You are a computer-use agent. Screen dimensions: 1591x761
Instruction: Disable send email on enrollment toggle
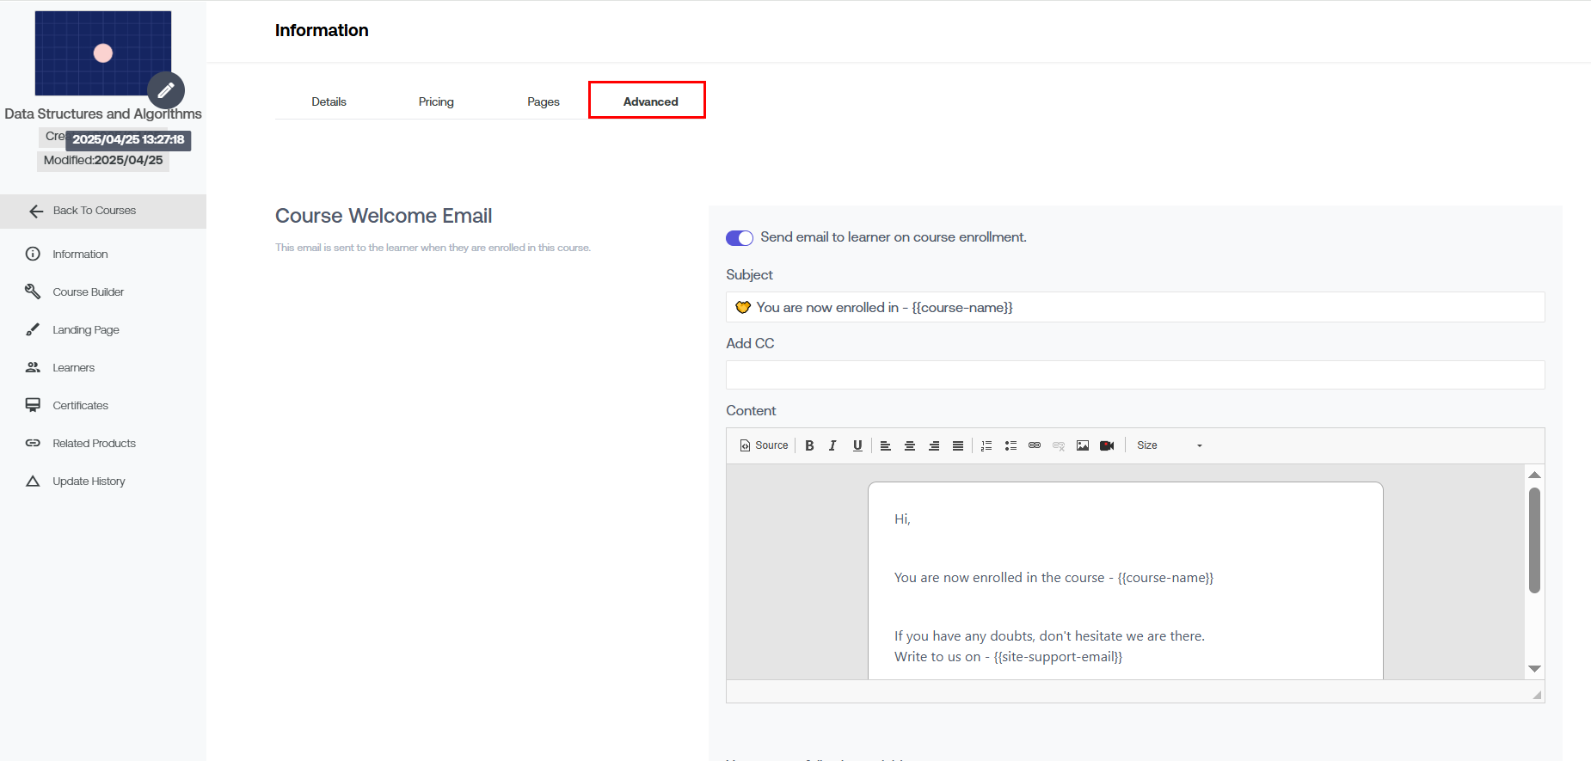click(x=740, y=238)
